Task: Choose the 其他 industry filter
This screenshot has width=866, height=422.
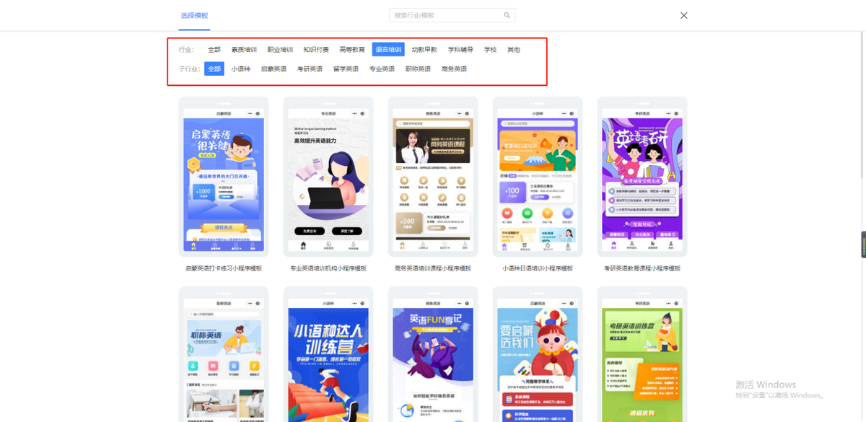Action: pyautogui.click(x=513, y=50)
